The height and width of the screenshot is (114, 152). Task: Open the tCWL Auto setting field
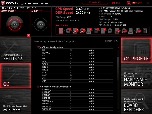click(91, 78)
